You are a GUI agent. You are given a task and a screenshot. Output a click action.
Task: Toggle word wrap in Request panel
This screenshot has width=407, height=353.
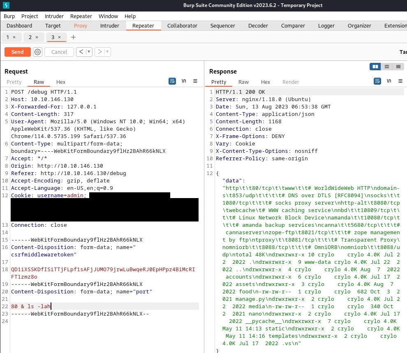pos(172,81)
